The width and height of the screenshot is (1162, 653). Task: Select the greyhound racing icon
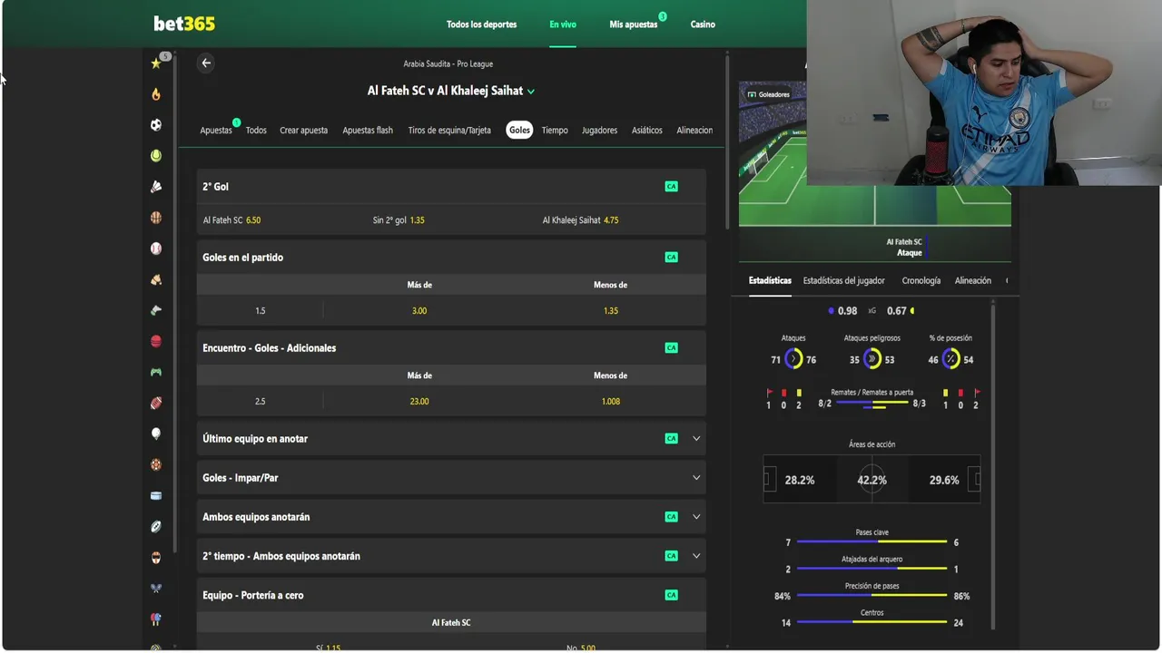tap(156, 310)
